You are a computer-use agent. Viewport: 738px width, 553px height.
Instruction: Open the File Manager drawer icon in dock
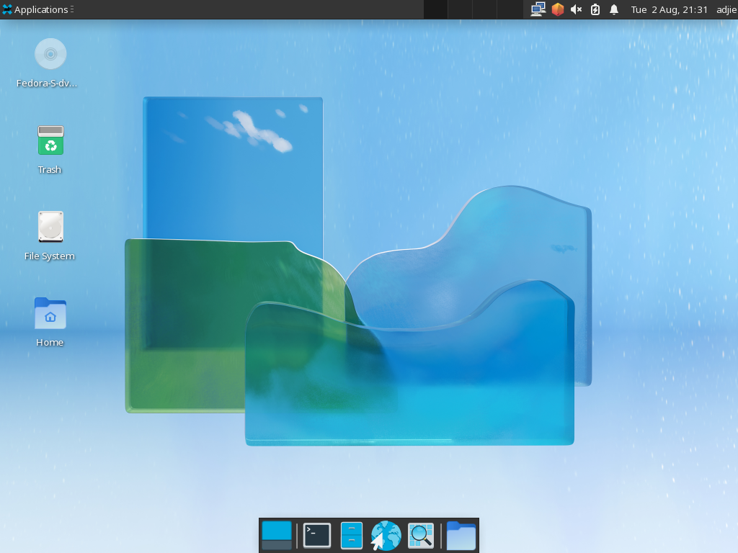point(351,535)
